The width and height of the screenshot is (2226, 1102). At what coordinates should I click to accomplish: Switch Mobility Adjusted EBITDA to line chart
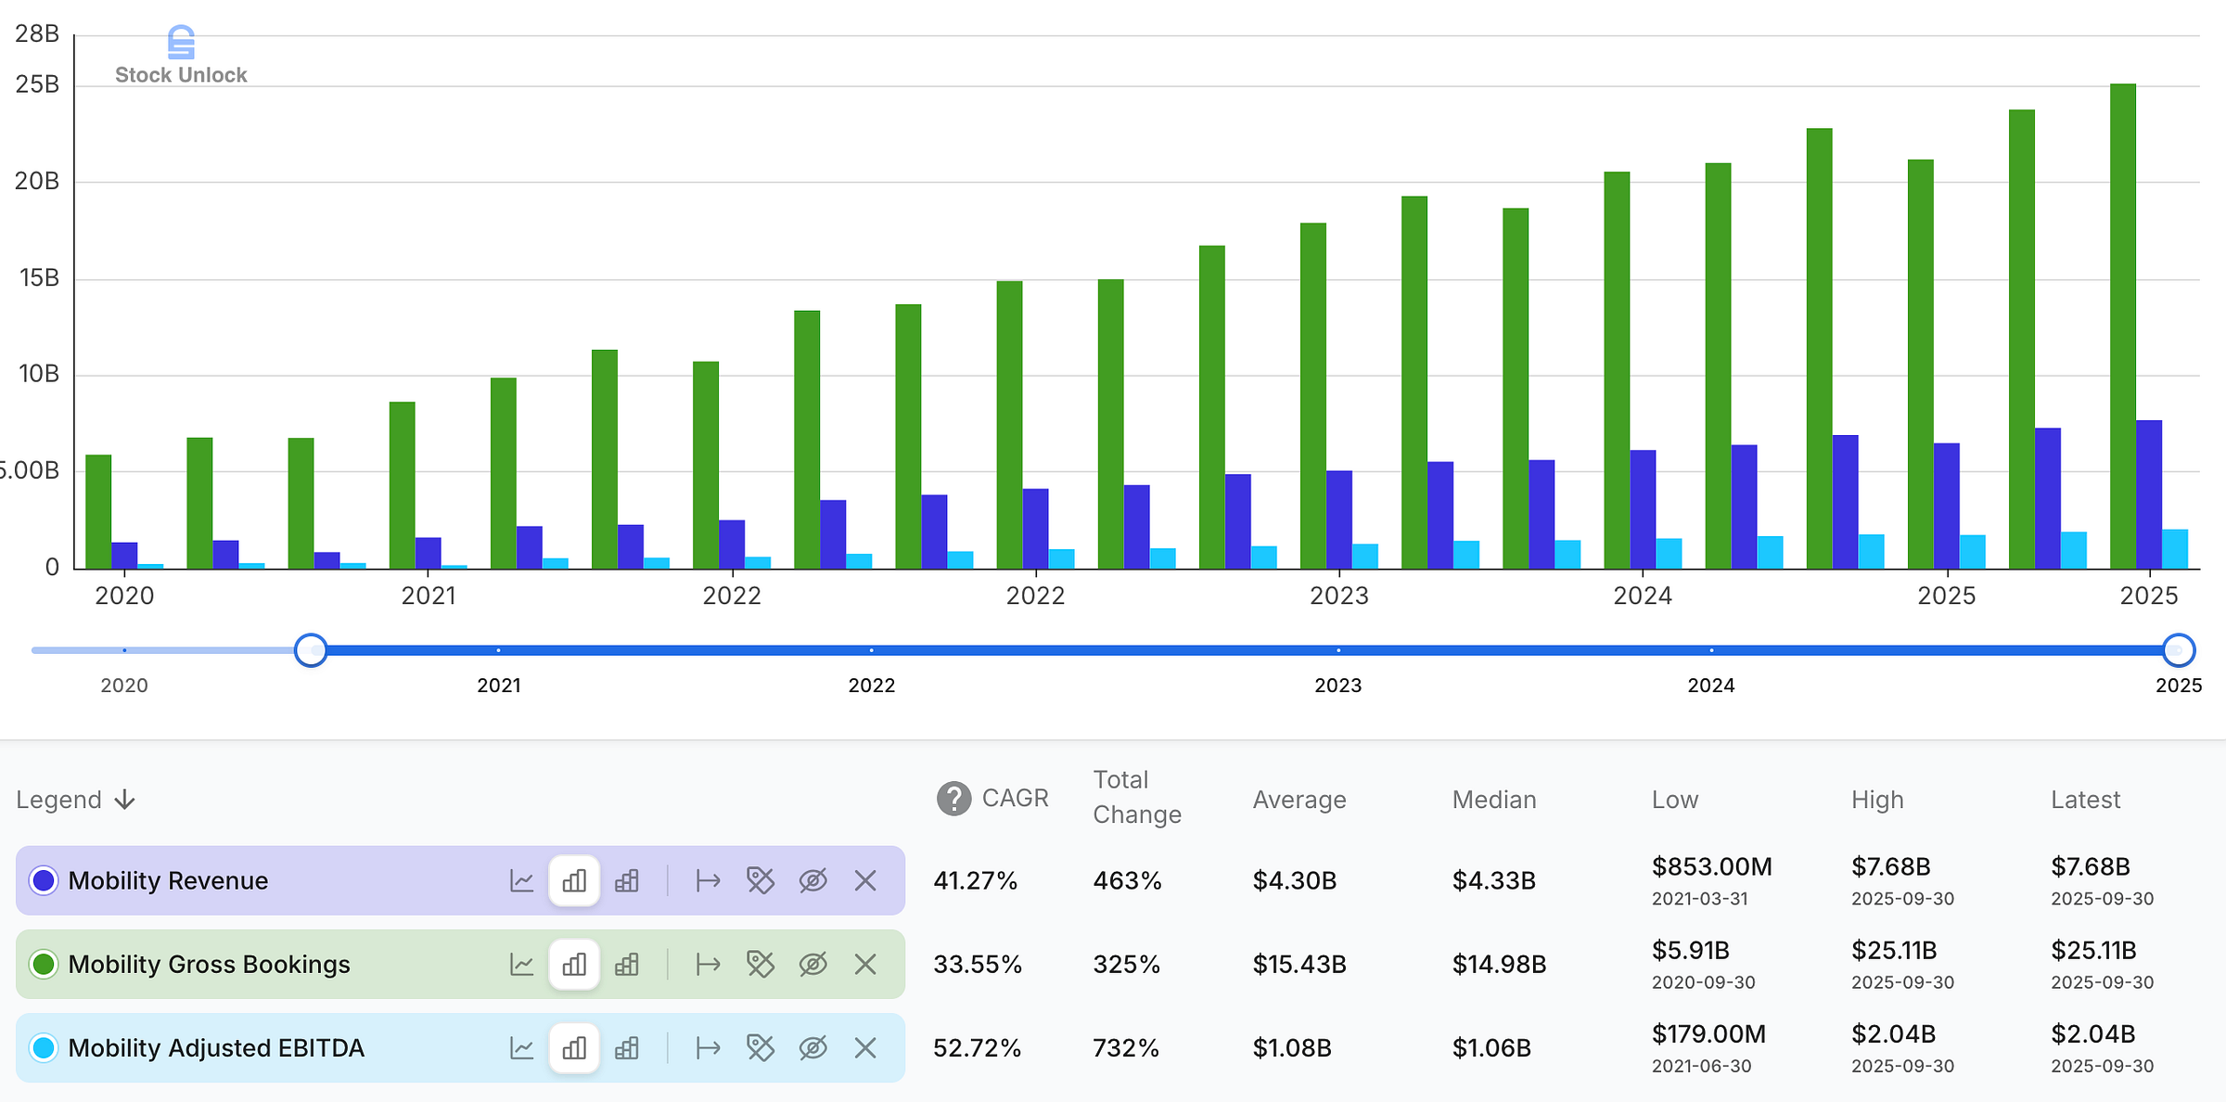point(521,1047)
